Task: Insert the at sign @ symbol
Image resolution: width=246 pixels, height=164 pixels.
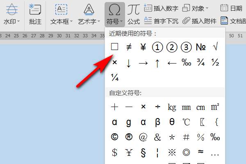Action: (x=143, y=137)
